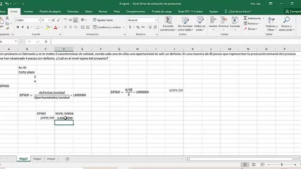The image size is (301, 169).
Task: Open Dar formato como tabla
Action: pos(185,24)
